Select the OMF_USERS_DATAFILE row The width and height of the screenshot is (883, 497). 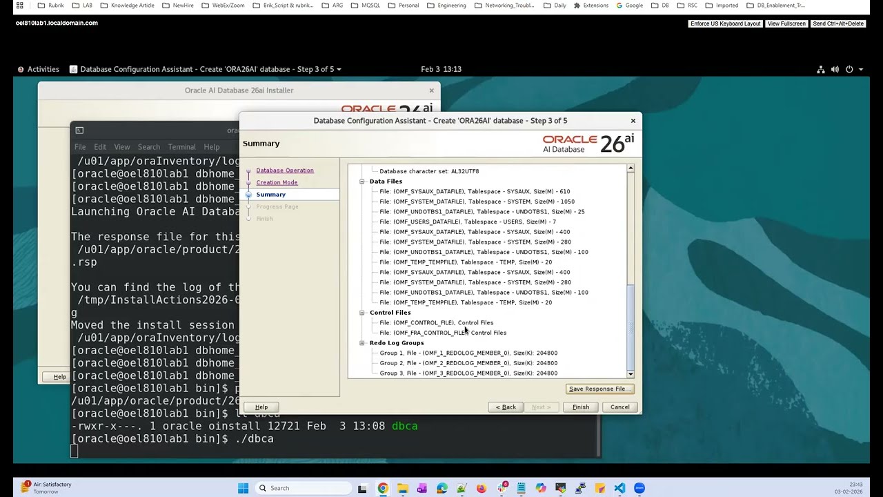click(468, 222)
